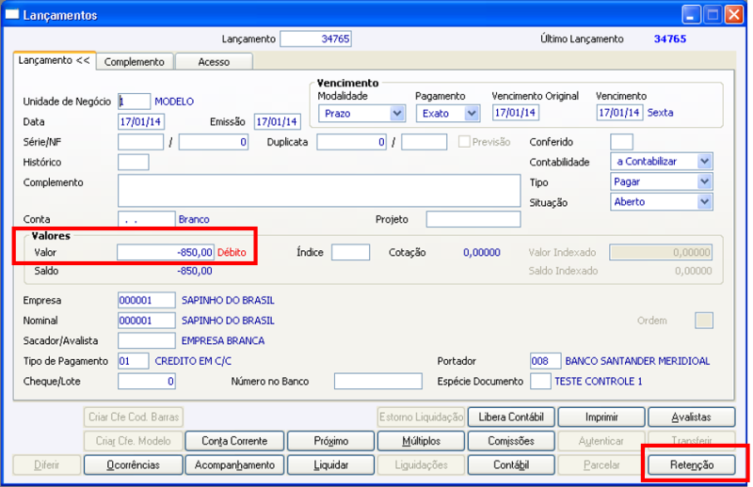This screenshot has height=487, width=753.
Task: Click the Portador code field
Action: click(546, 361)
